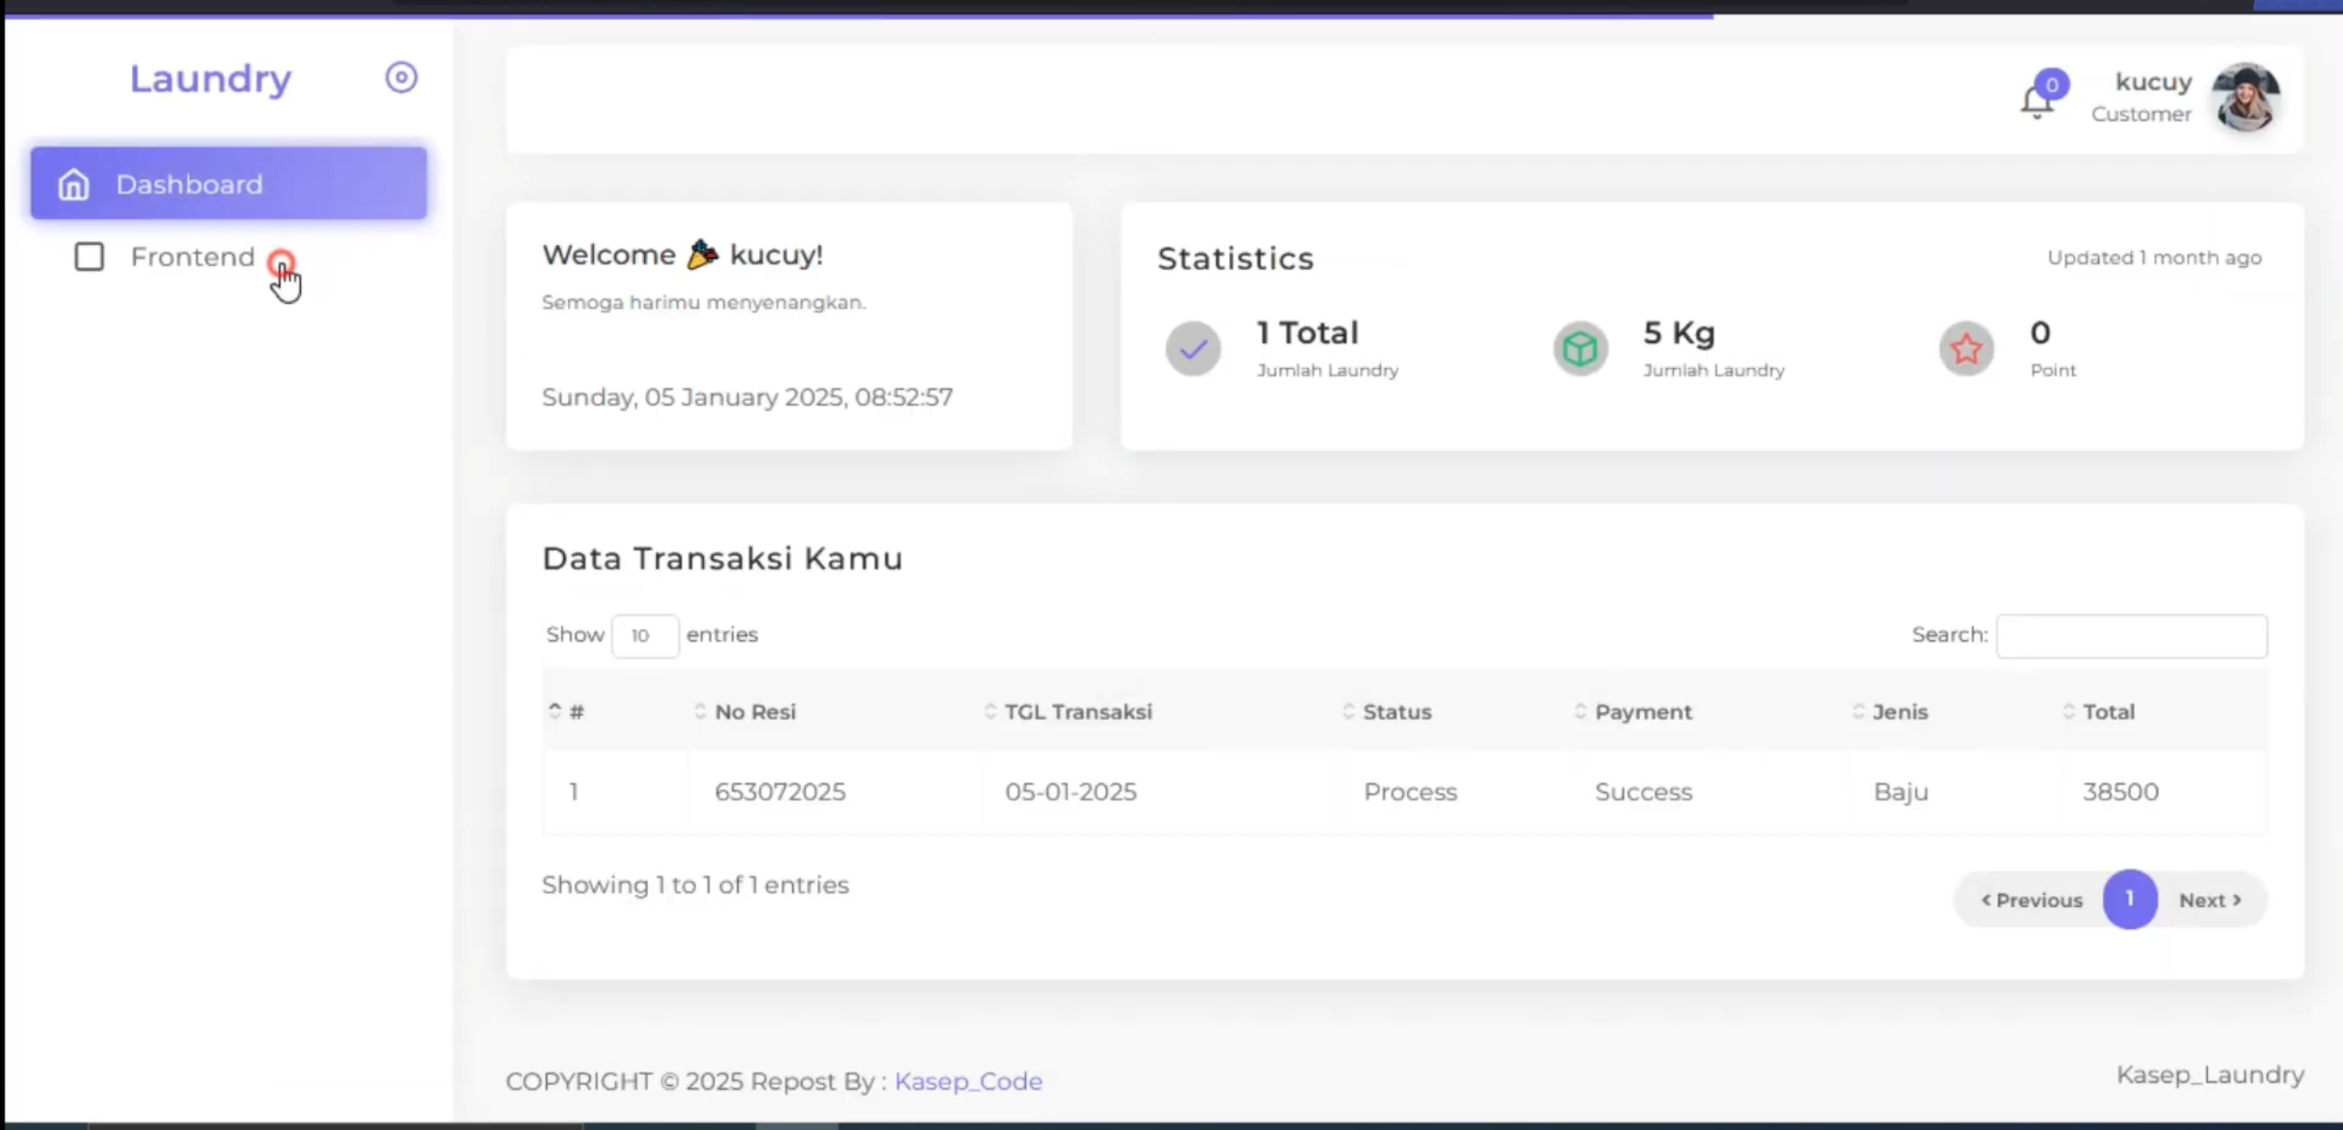The image size is (2343, 1130).
Task: Click the checkmark Total laundry icon
Action: click(1193, 349)
